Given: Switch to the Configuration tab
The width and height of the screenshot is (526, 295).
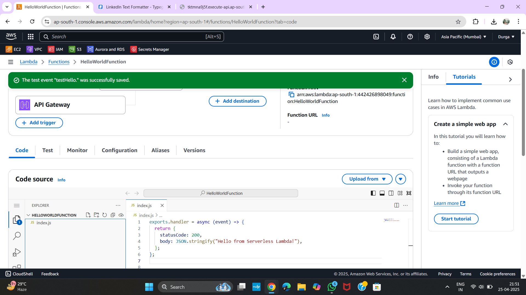Looking at the screenshot, I should point(119,151).
